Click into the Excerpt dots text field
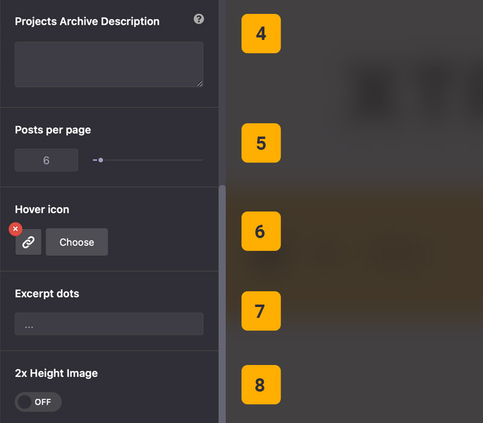 [x=109, y=324]
